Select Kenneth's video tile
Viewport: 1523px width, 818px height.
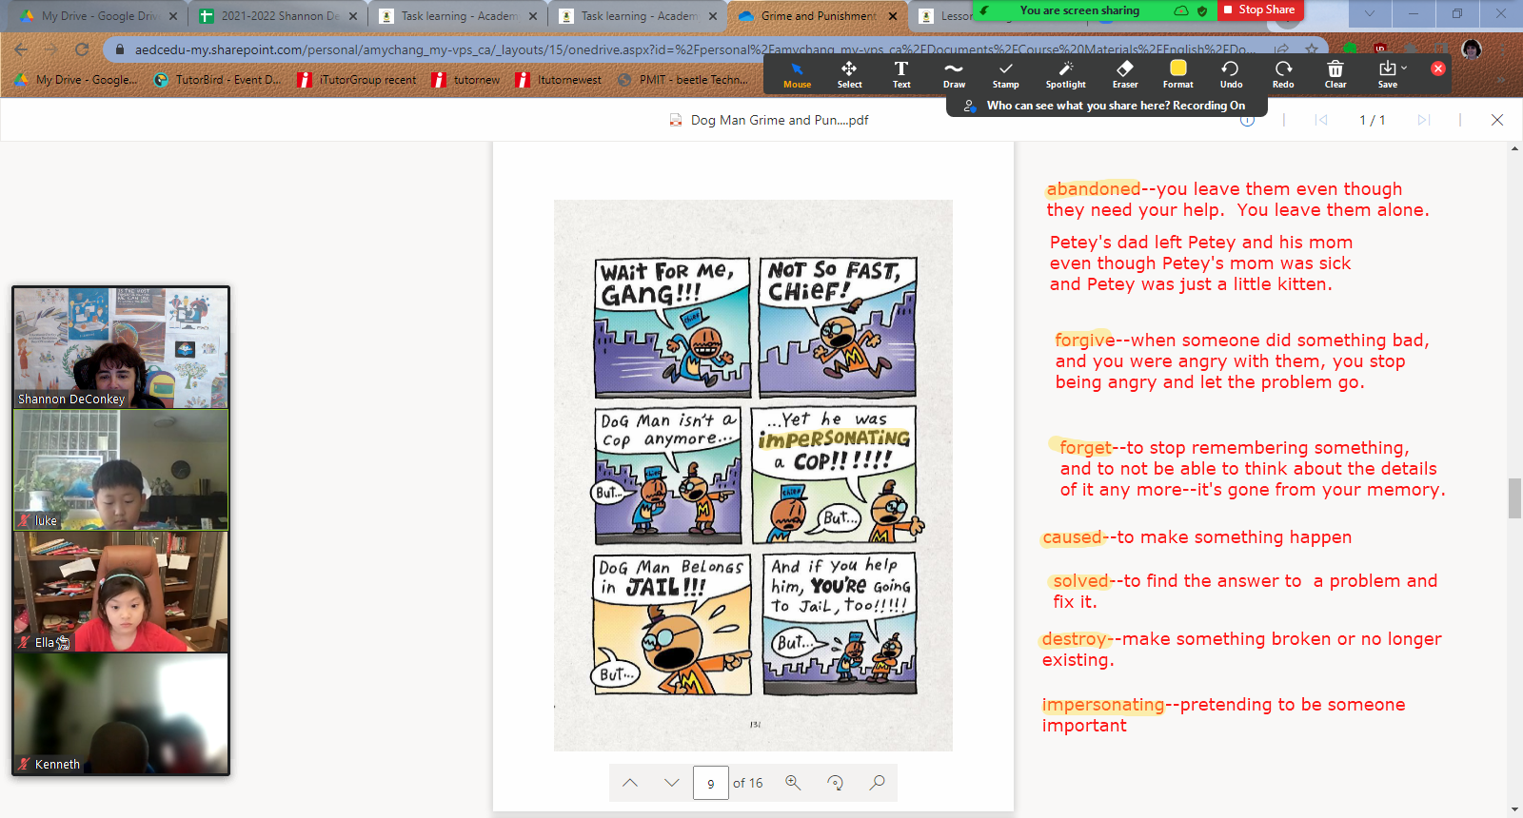[121, 713]
